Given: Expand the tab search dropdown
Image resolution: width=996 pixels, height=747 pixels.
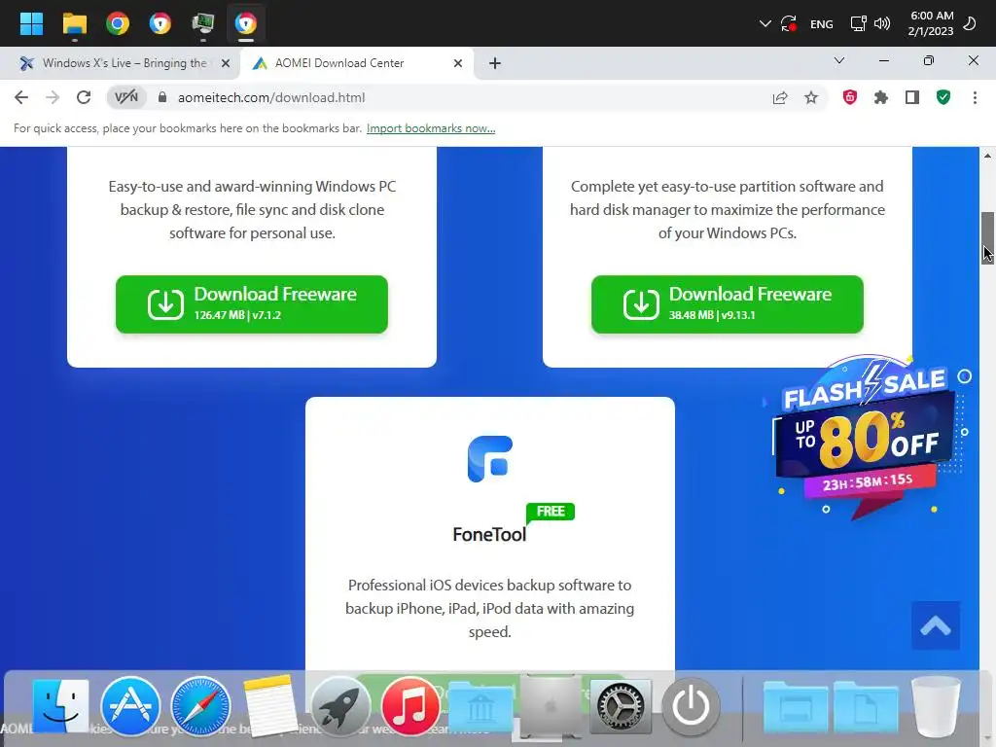Looking at the screenshot, I should coord(839,61).
